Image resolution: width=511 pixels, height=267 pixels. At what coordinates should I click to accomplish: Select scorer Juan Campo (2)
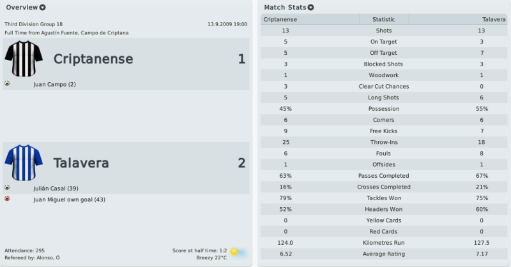tap(54, 84)
